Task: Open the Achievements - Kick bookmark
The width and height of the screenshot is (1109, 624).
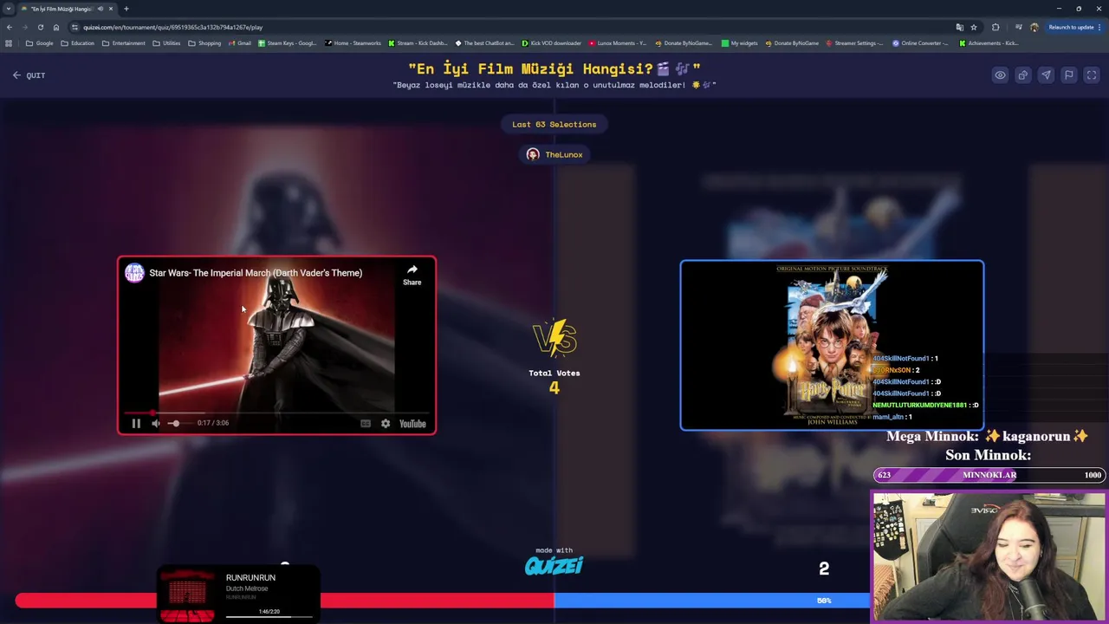Action: 989,43
